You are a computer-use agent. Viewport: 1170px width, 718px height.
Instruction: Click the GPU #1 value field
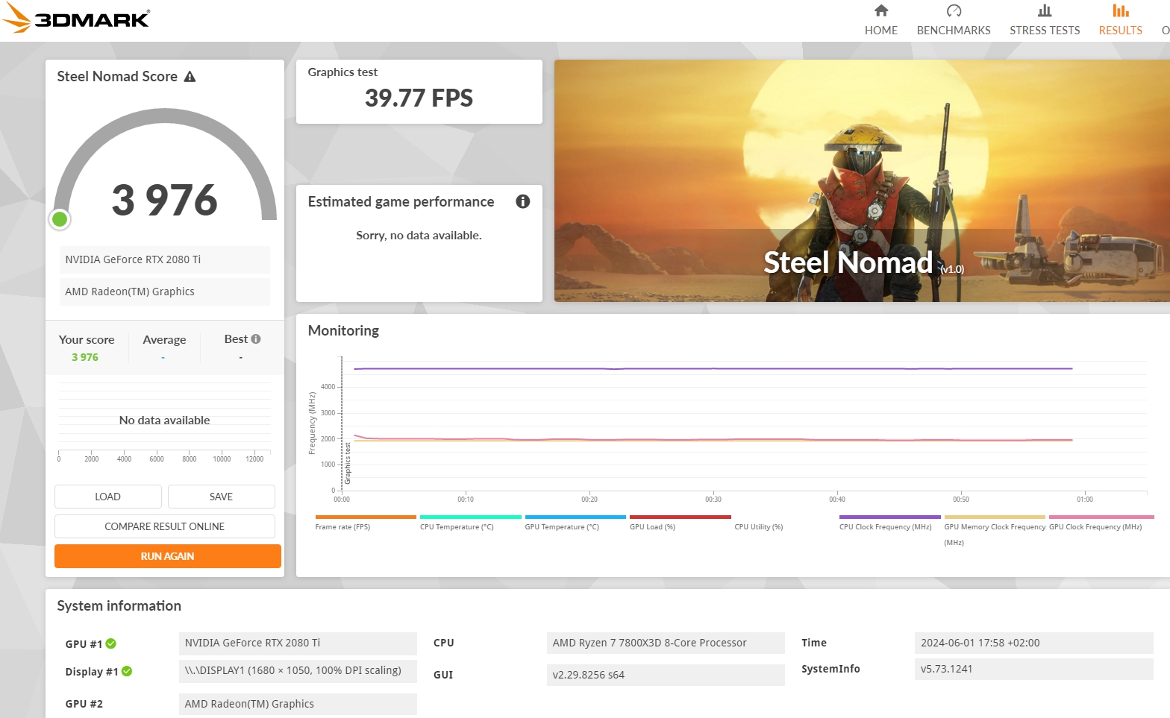coord(298,643)
